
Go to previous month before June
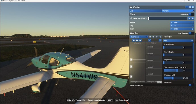click(172, 23)
